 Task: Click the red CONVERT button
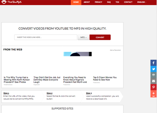click(100, 37)
